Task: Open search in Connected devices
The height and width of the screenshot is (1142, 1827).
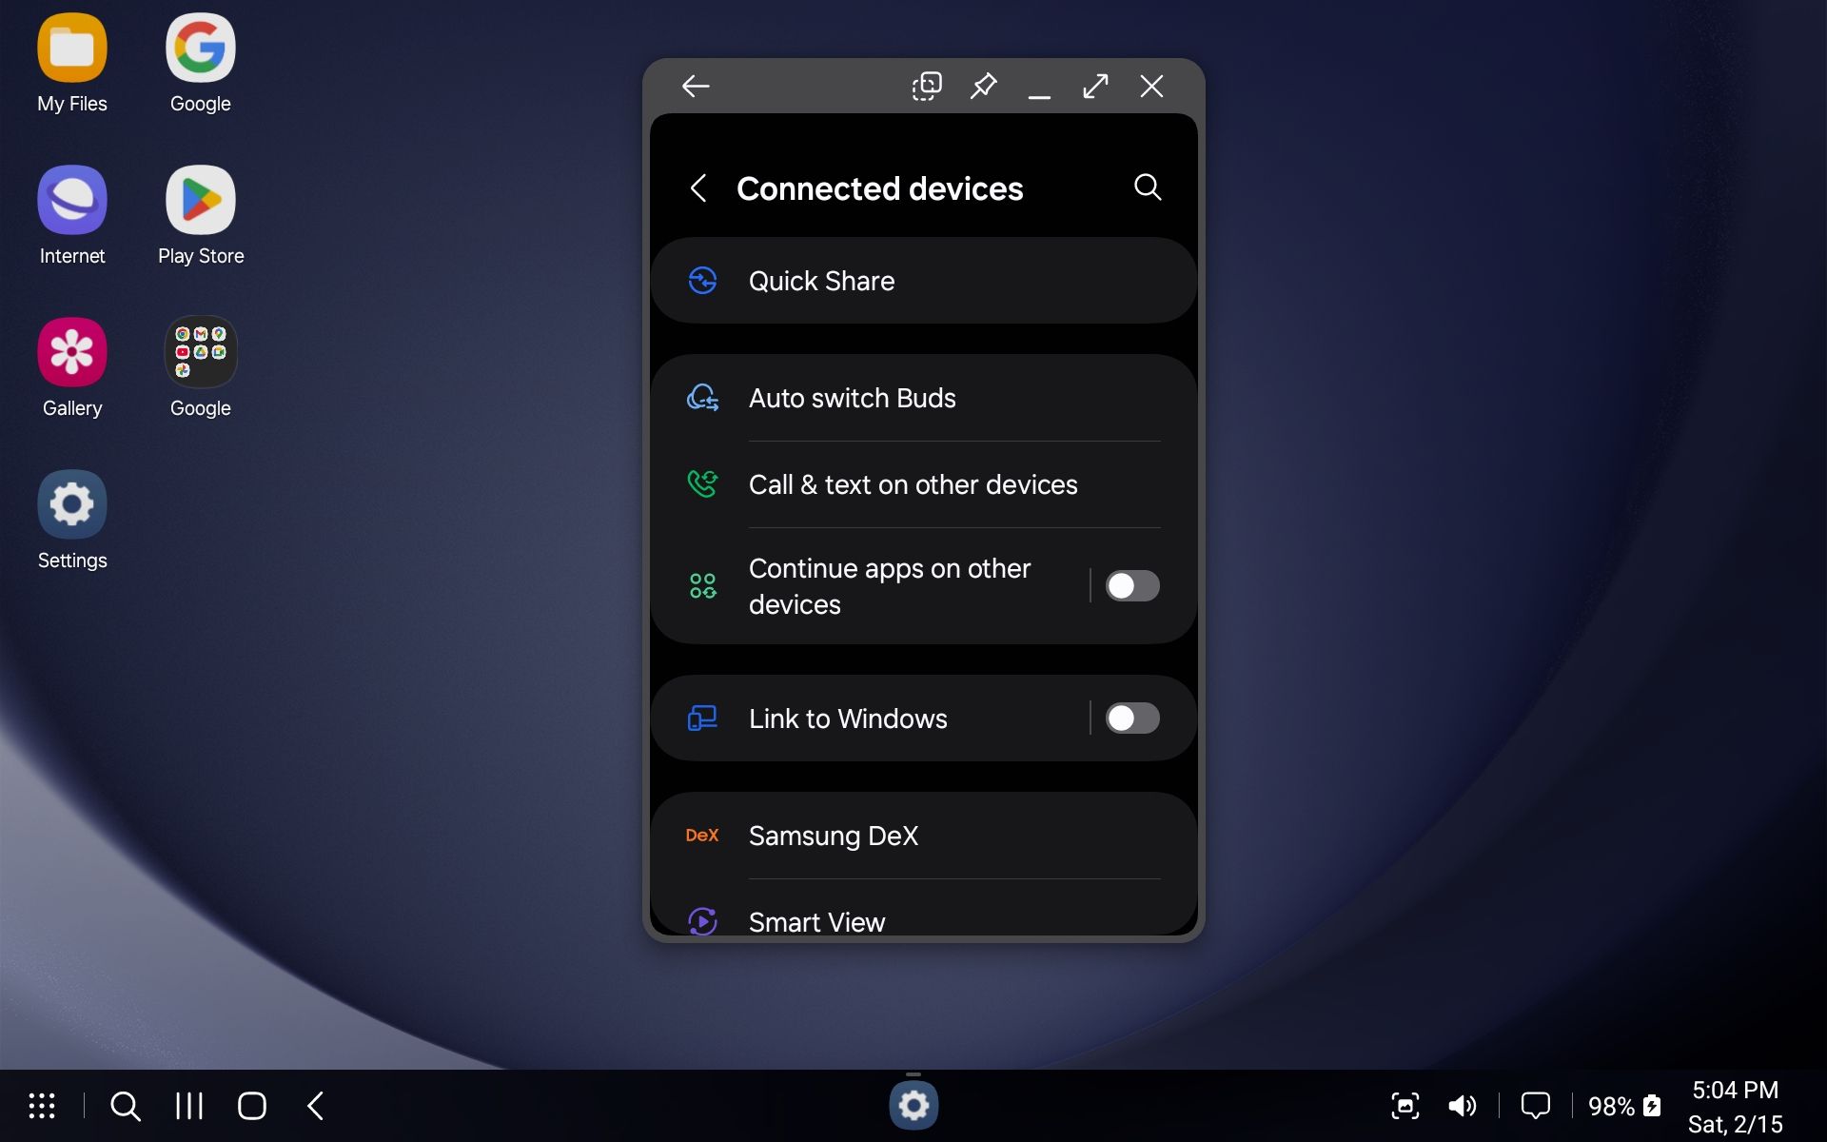Action: [x=1148, y=187]
